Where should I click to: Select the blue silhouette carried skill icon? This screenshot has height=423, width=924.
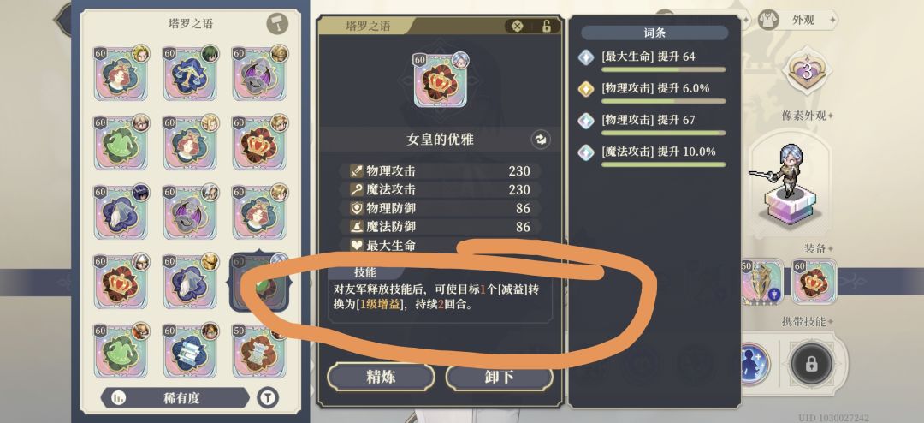pos(753,364)
